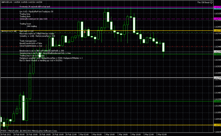Click the 1.62855 price scale label

[217, 27]
